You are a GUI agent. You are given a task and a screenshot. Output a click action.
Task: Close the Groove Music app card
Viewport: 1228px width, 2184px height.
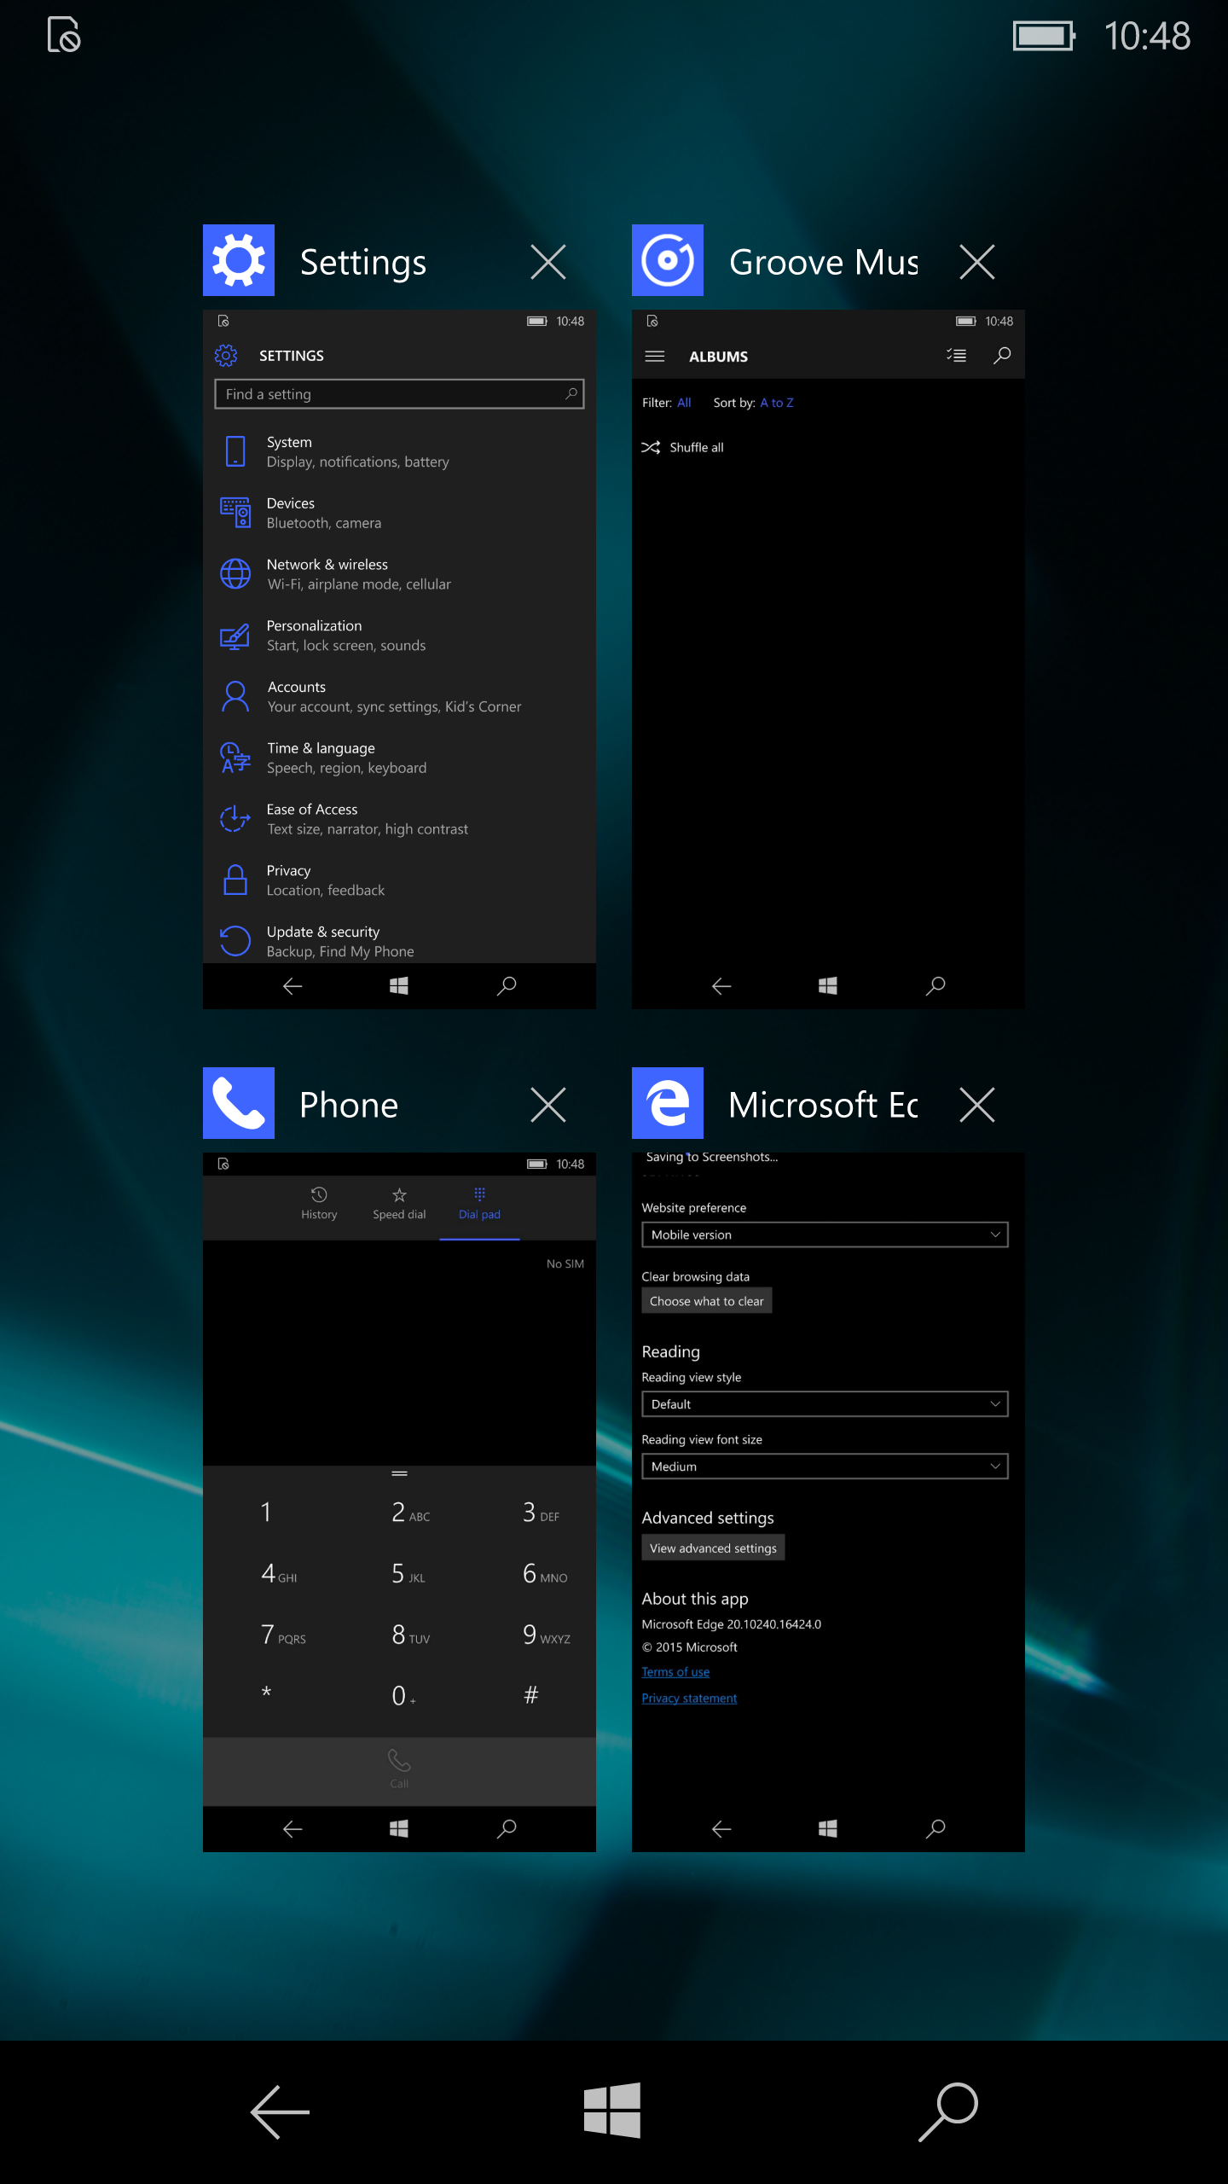click(x=977, y=262)
